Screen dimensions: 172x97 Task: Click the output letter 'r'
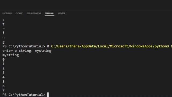[x=3, y=29]
